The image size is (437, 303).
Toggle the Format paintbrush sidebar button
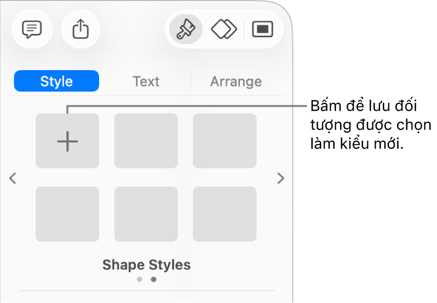click(x=186, y=30)
